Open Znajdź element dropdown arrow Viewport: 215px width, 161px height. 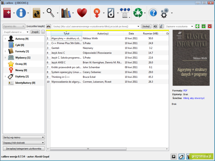(28, 32)
